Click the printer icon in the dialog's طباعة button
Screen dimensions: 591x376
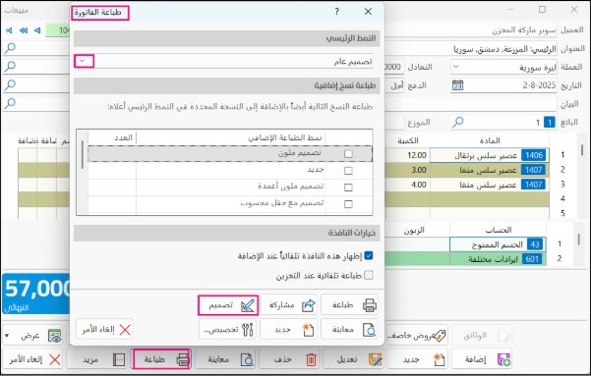point(370,305)
